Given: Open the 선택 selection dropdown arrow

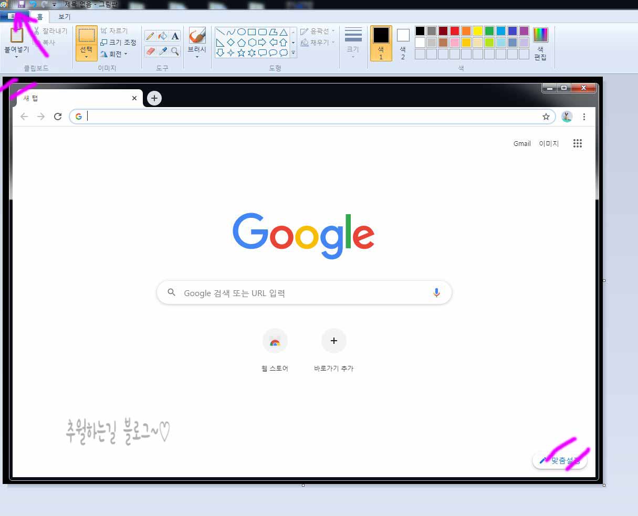Looking at the screenshot, I should pos(86,57).
